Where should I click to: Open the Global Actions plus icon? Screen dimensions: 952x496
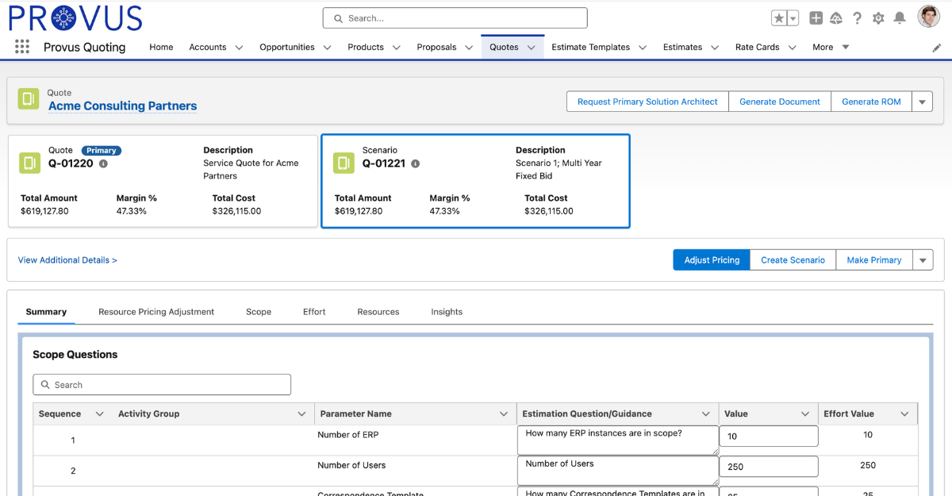click(x=816, y=18)
